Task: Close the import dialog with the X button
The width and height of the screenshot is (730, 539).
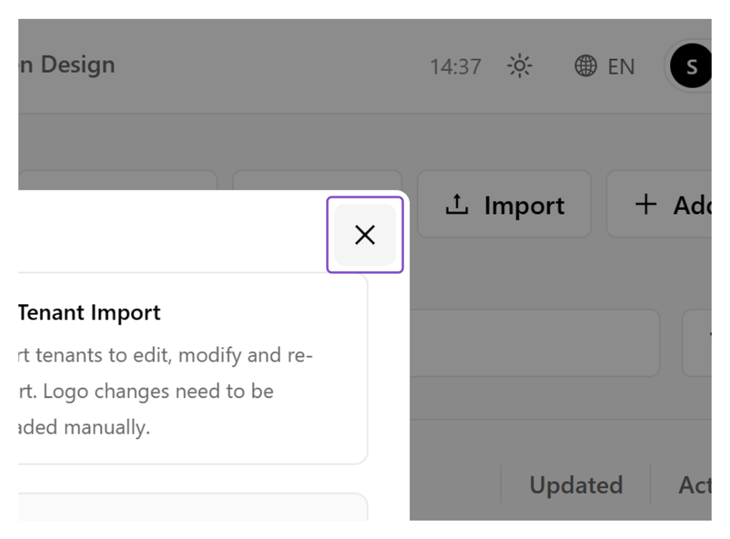Action: click(x=364, y=234)
